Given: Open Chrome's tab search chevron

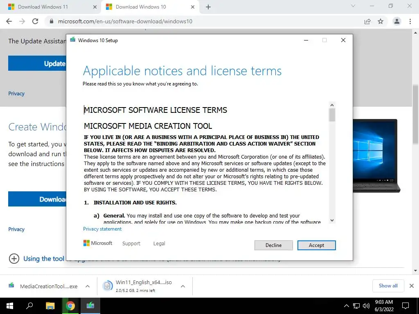Looking at the screenshot, I should pos(353,6).
